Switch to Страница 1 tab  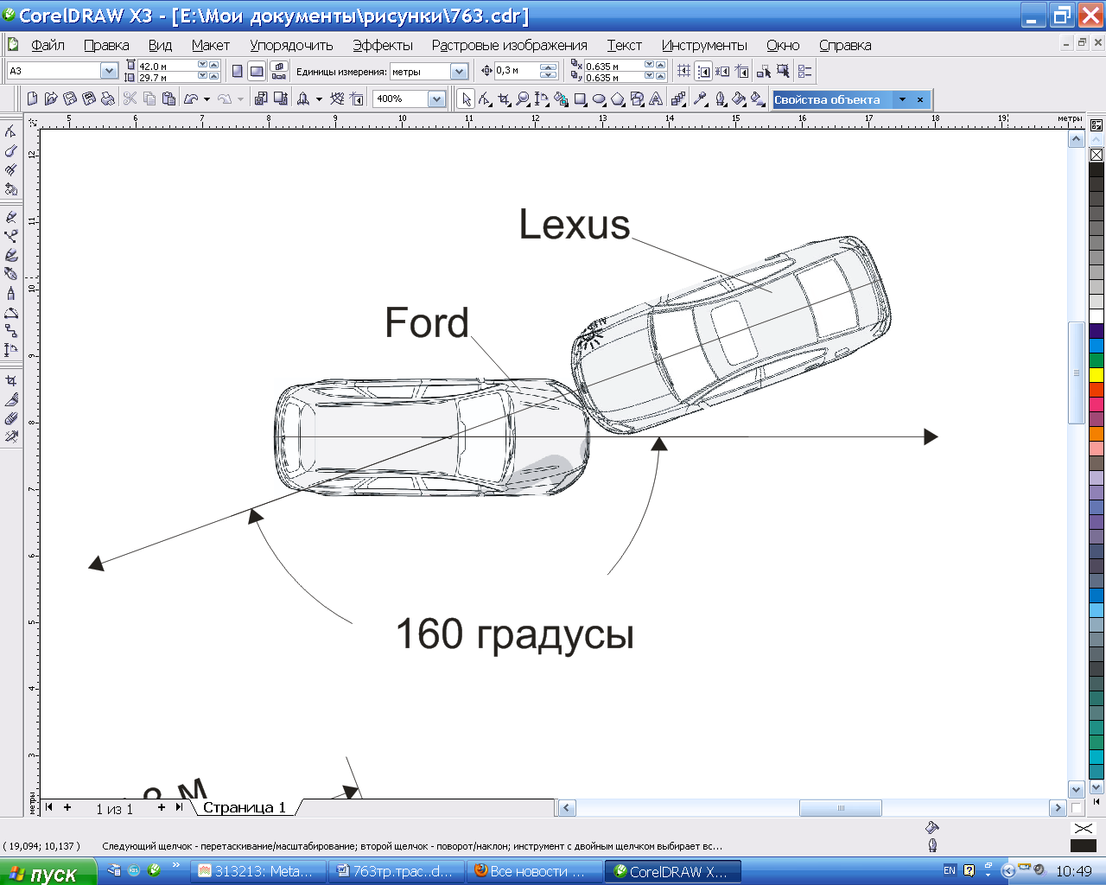tap(245, 807)
